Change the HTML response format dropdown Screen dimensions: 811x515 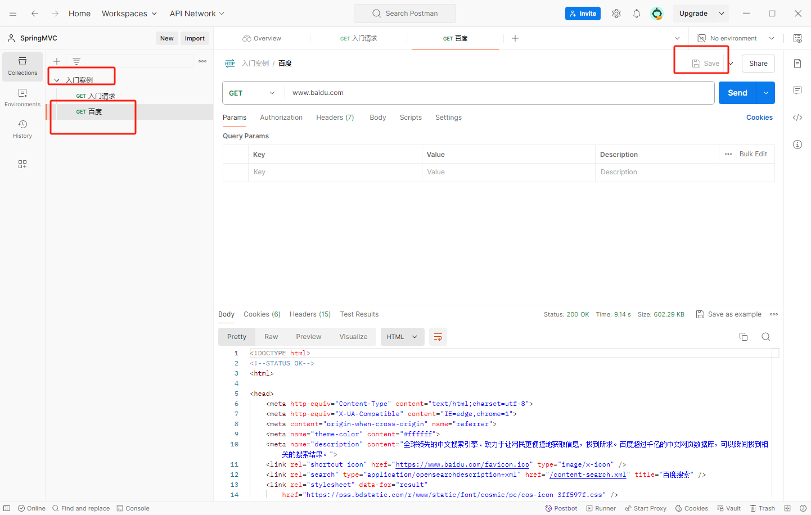pyautogui.click(x=402, y=337)
